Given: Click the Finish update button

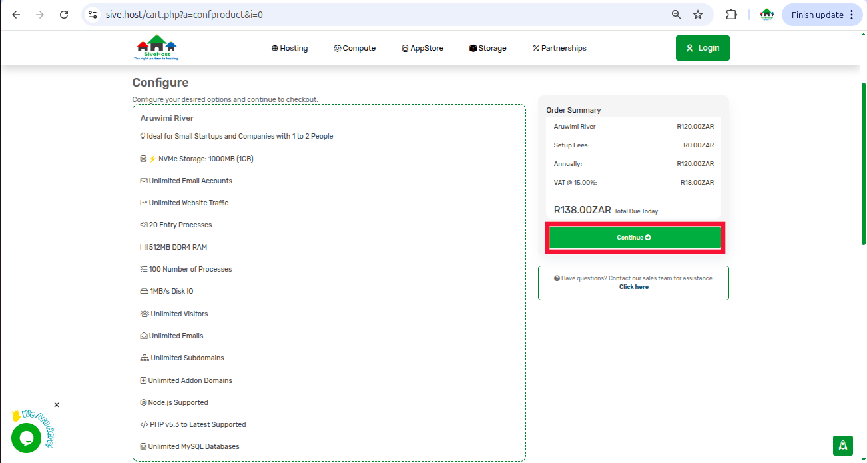Looking at the screenshot, I should pyautogui.click(x=818, y=15).
